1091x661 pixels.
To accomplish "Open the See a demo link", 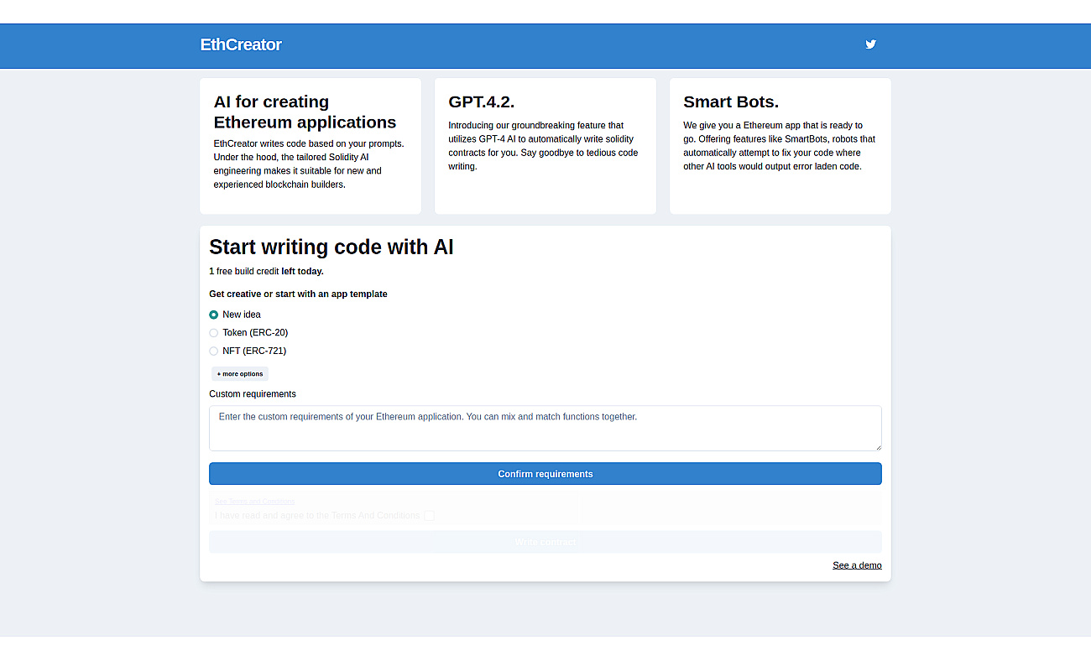I will coord(857,565).
